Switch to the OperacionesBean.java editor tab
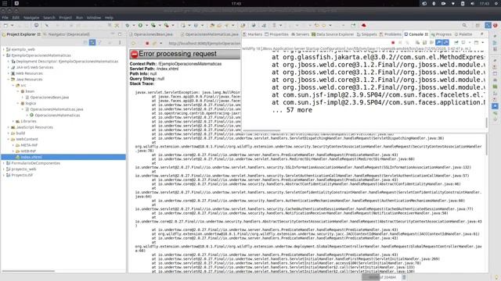This screenshot has height=281, width=501. point(151,34)
